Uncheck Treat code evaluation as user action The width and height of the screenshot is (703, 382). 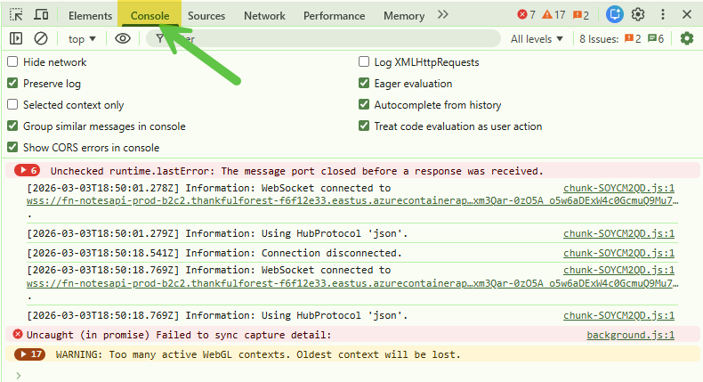tap(364, 126)
